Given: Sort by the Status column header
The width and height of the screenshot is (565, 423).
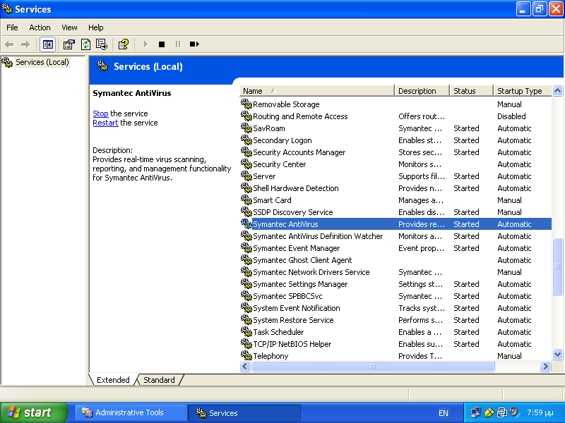Looking at the screenshot, I should tap(471, 91).
